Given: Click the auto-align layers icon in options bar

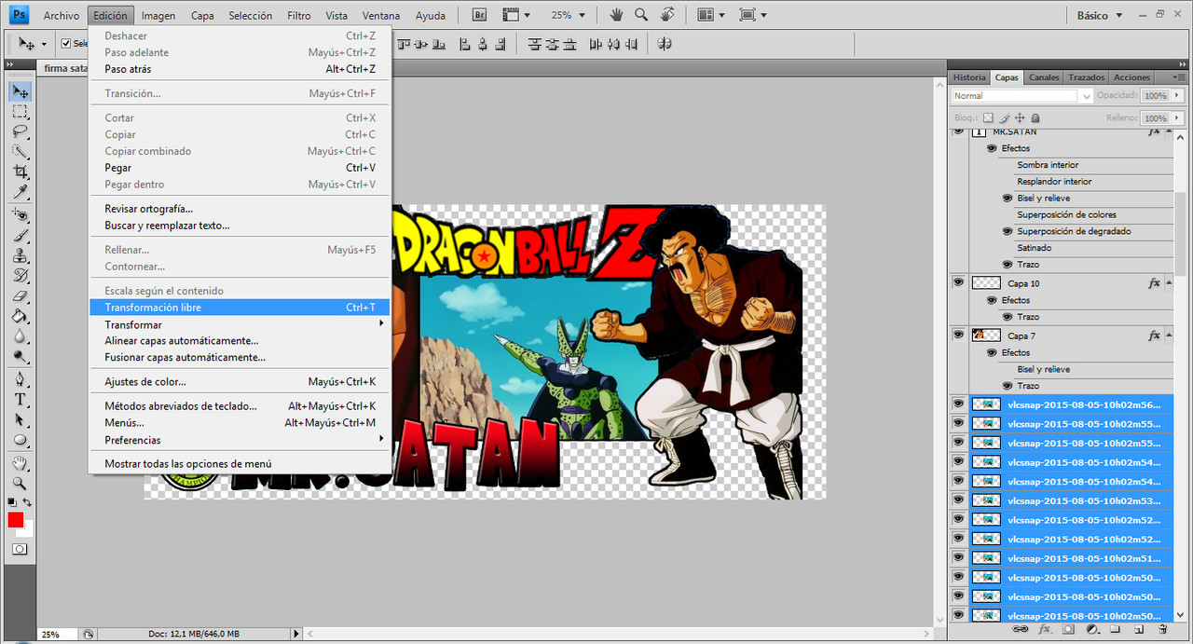Looking at the screenshot, I should pos(665,44).
